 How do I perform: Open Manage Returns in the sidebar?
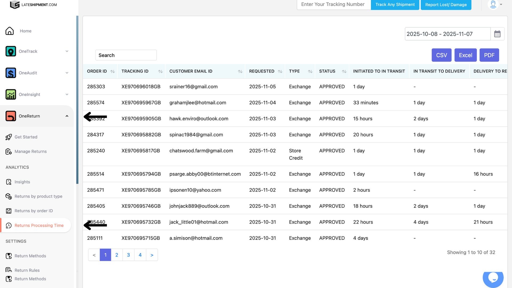click(x=30, y=151)
